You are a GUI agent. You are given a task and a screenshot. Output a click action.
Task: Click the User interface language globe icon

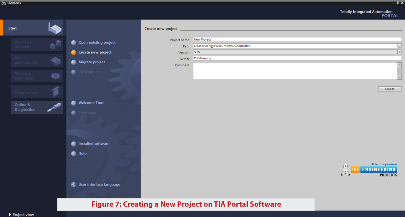pos(74,185)
